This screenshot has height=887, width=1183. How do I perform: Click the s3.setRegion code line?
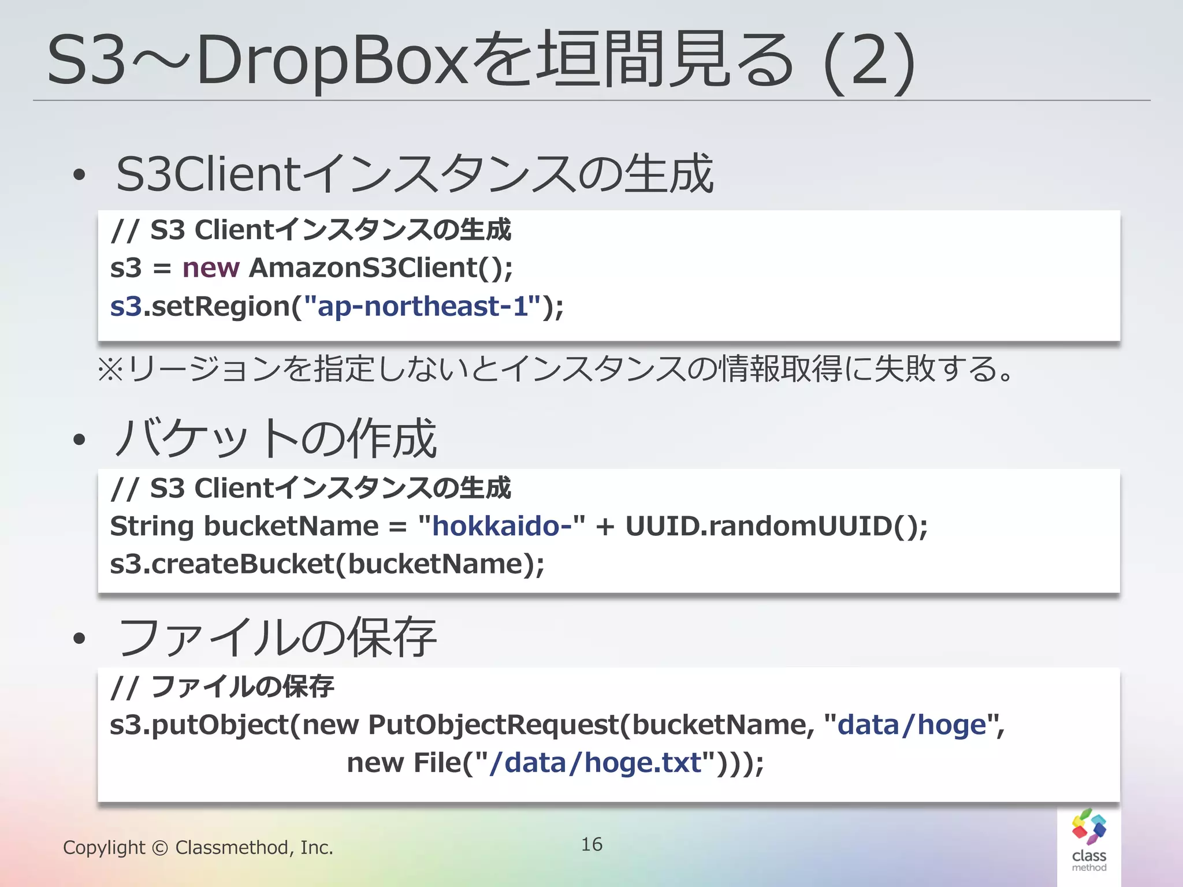(x=337, y=306)
